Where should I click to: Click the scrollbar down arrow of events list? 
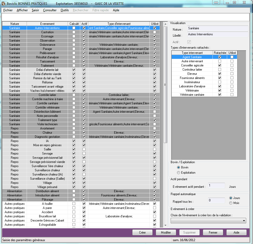(x=165, y=225)
